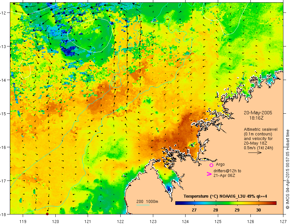Click the Temperature (°C) NOAA16_L3U title
Screen dimensions: 290x224
click(225, 196)
